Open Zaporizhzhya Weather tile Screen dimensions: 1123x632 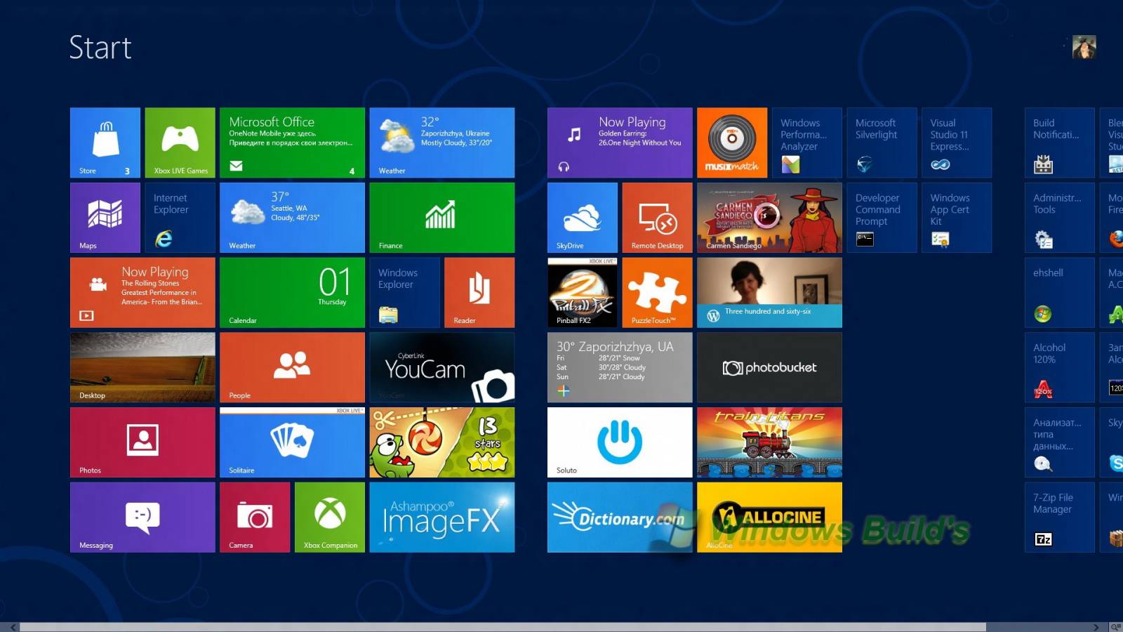tap(442, 143)
